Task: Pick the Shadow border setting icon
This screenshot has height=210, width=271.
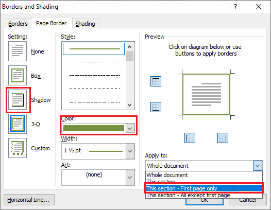Action: coord(18,100)
